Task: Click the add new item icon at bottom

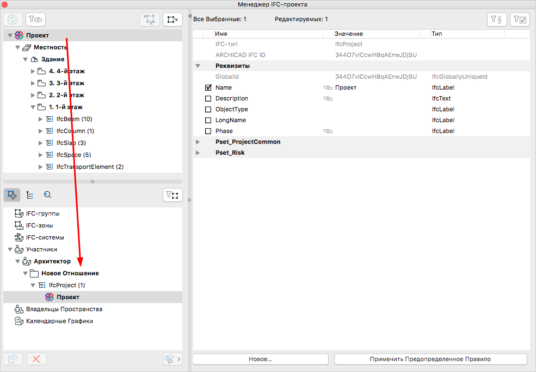Action: [x=13, y=358]
